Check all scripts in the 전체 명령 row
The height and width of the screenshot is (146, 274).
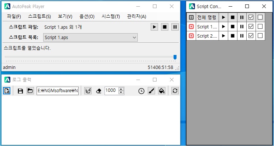[251, 17]
